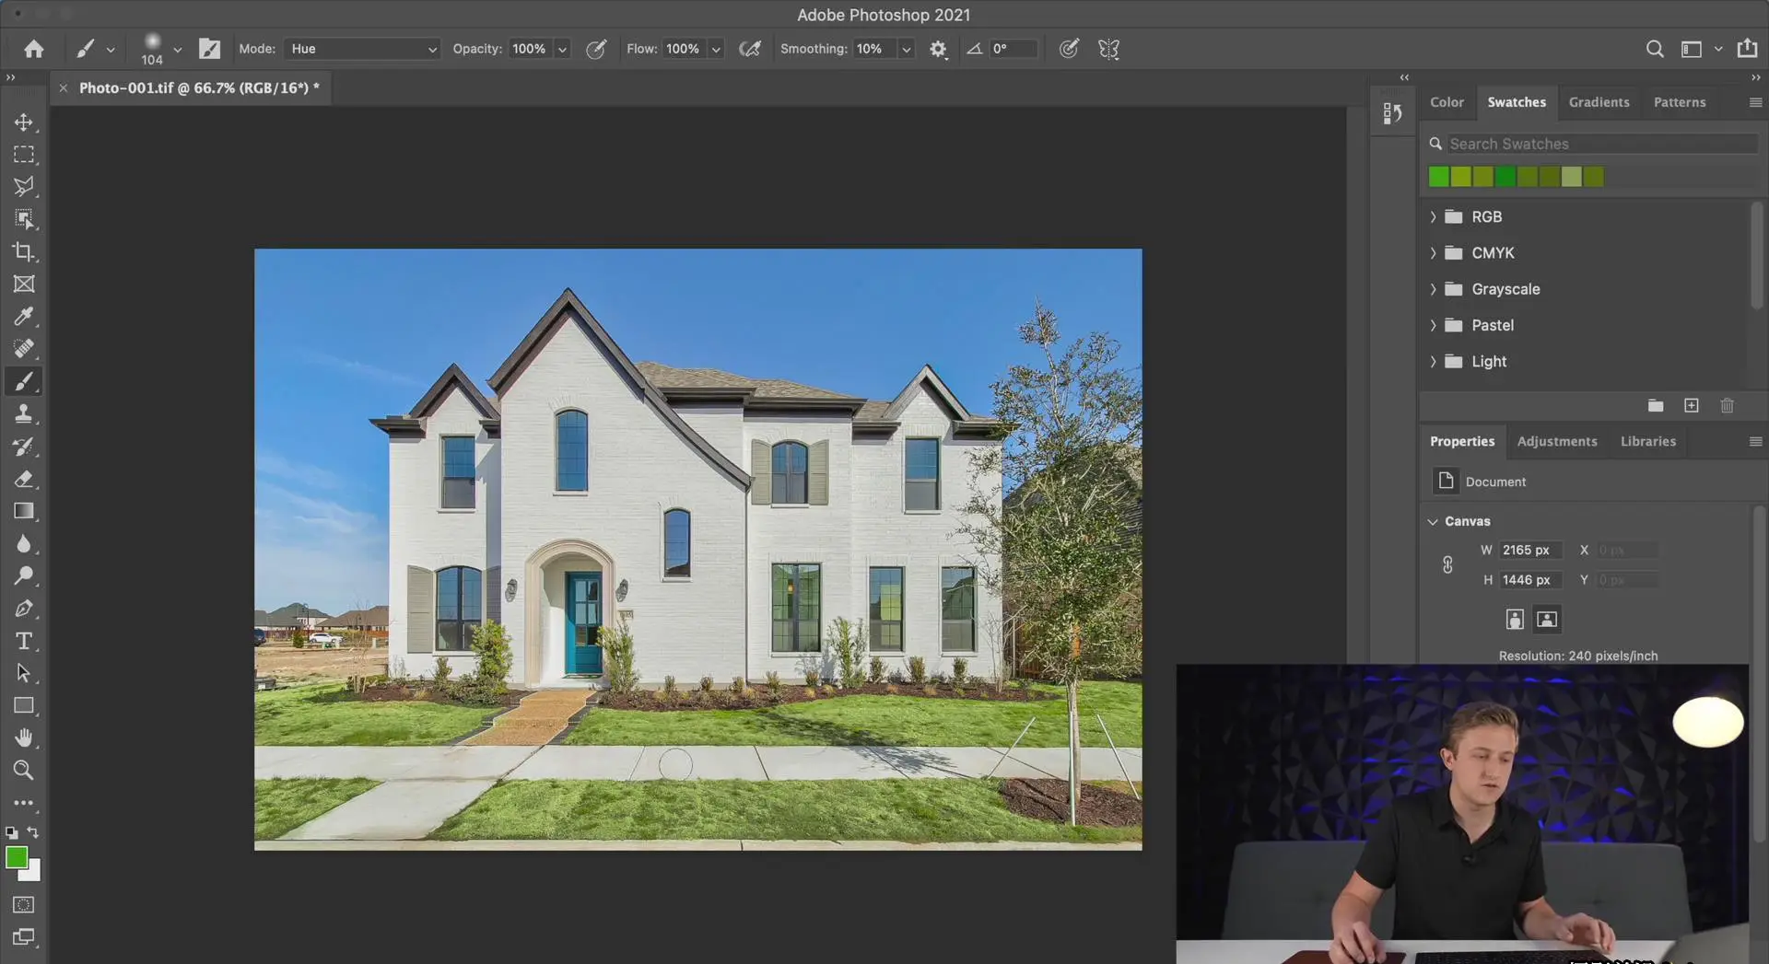This screenshot has height=964, width=1769.
Task: Select the Spot Healing Brush tool
Action: (24, 349)
